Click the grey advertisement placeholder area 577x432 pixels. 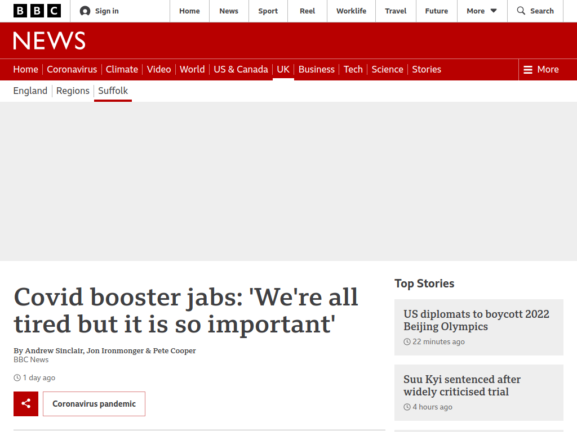coord(288,182)
